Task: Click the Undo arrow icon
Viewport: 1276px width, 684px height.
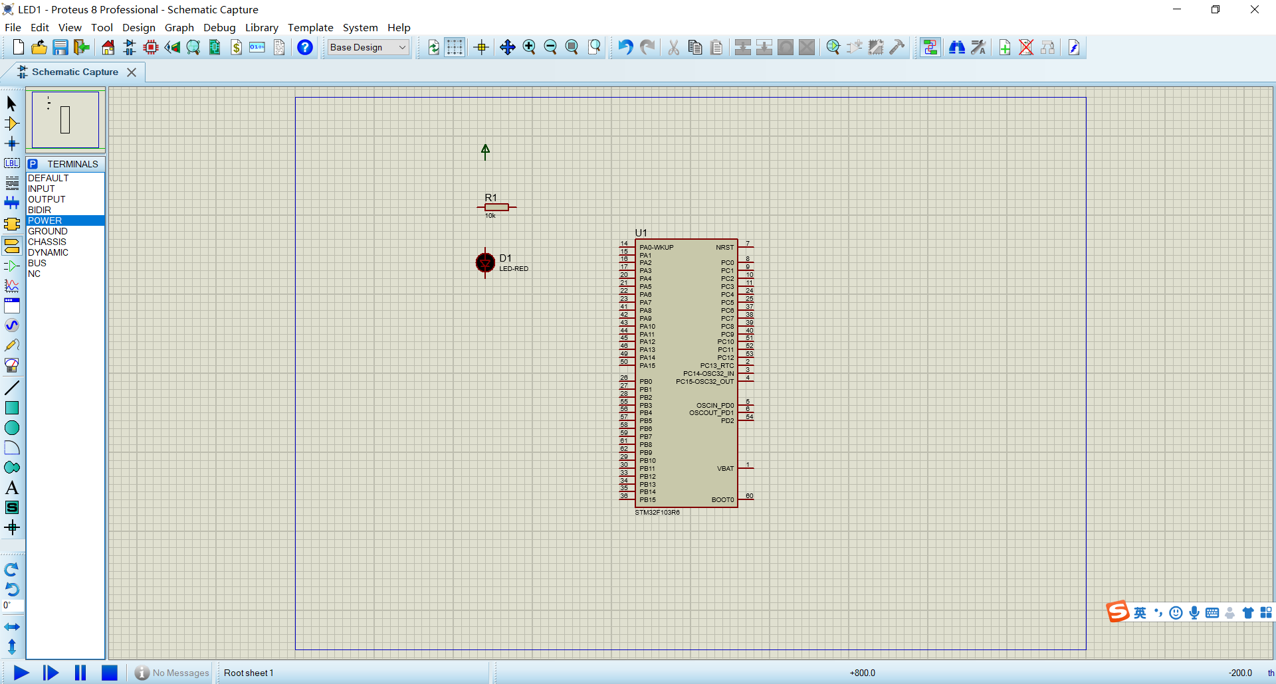Action: pos(625,47)
